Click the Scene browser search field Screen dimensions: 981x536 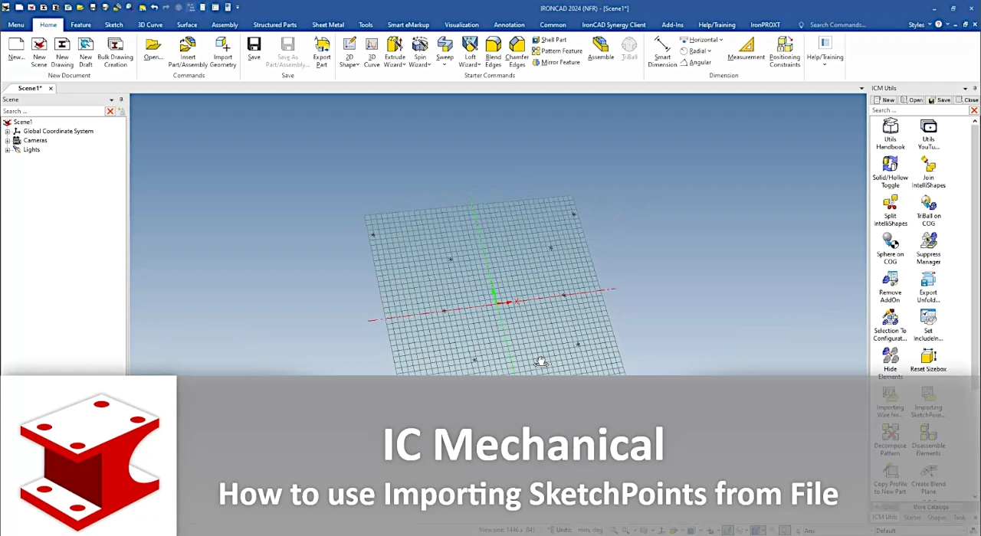pyautogui.click(x=52, y=111)
